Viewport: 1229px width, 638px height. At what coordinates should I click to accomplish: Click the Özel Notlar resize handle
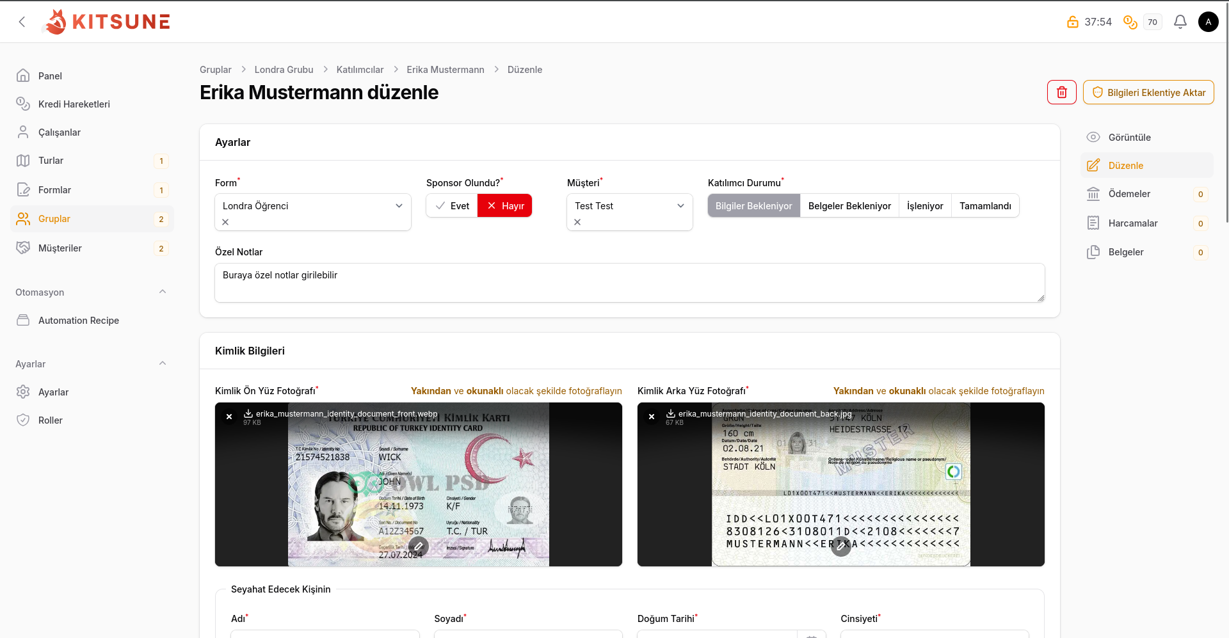[1041, 298]
